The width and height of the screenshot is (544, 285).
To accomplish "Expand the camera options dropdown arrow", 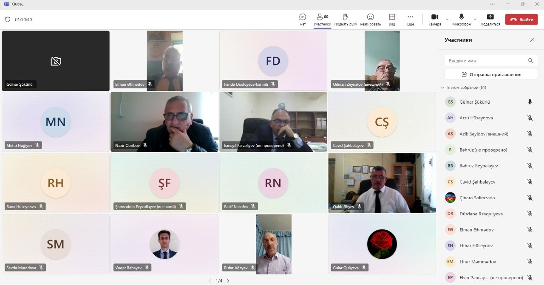I will pyautogui.click(x=447, y=20).
